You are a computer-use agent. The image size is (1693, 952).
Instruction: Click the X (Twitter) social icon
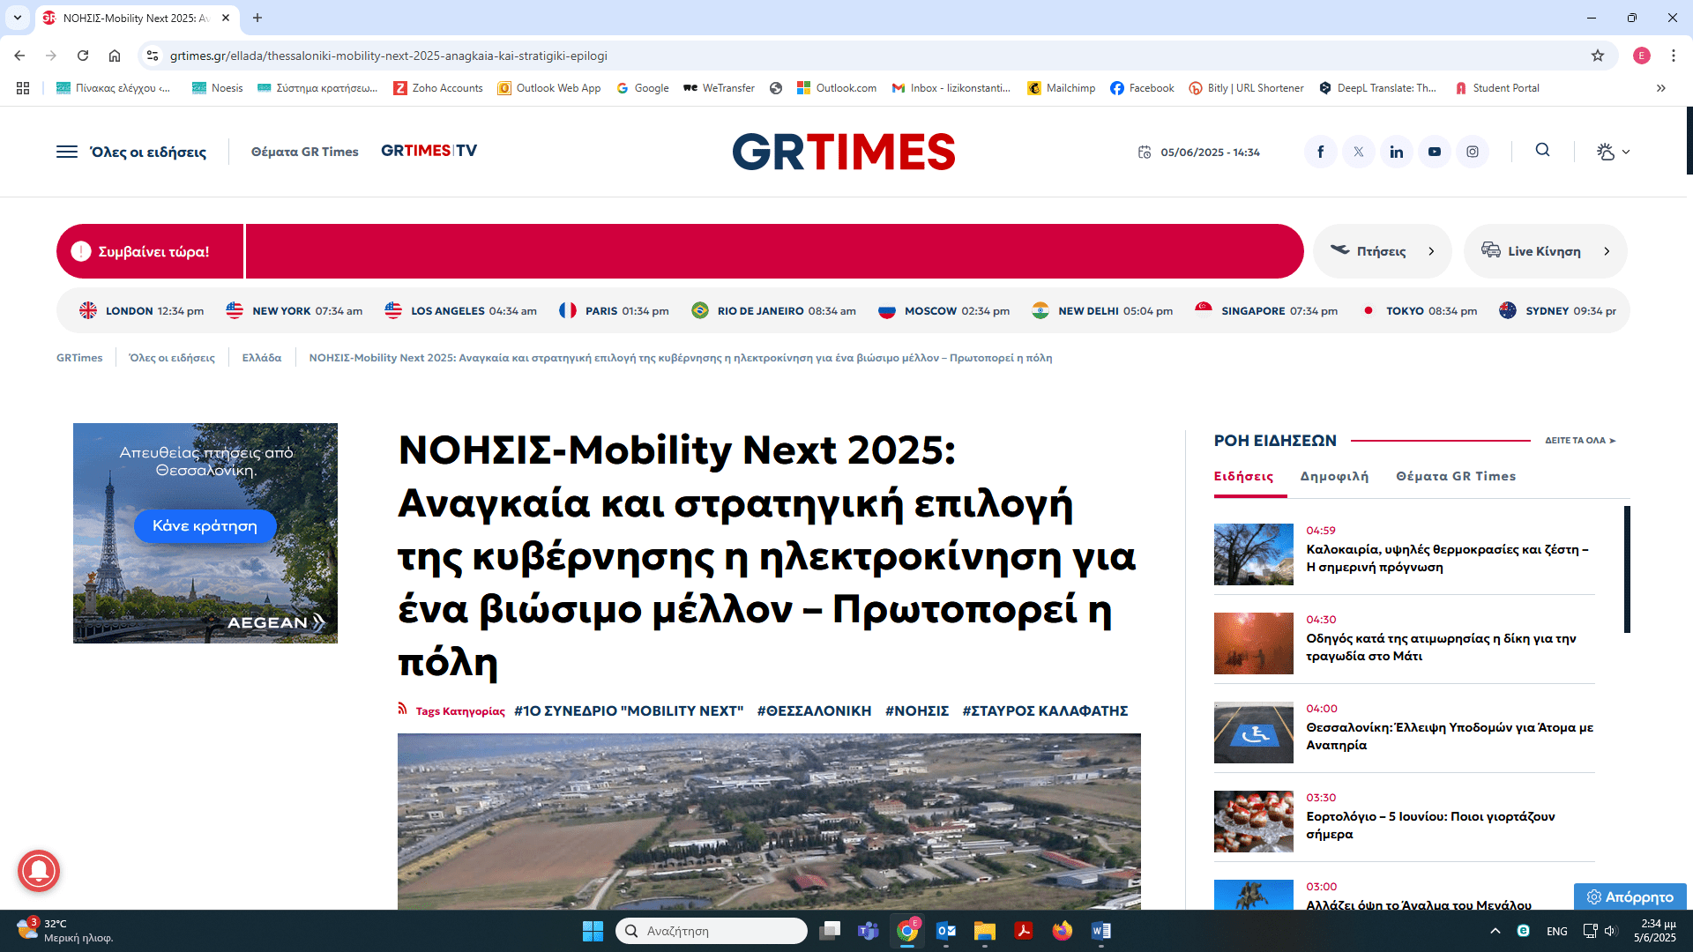pyautogui.click(x=1358, y=152)
